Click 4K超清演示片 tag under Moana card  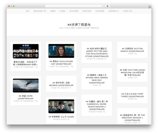(x=66, y=88)
